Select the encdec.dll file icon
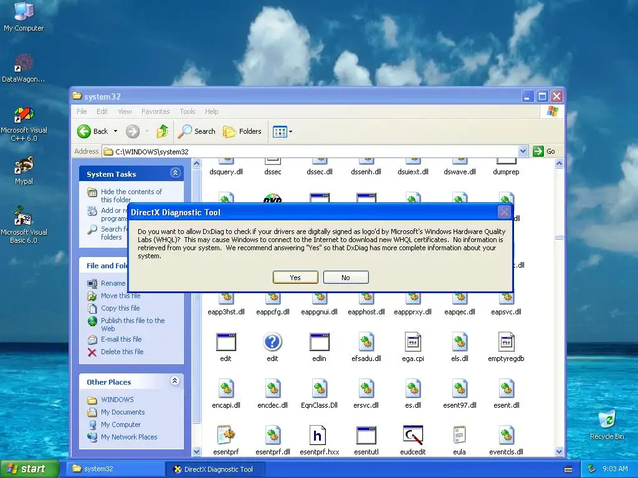This screenshot has height=478, width=638. tap(273, 389)
